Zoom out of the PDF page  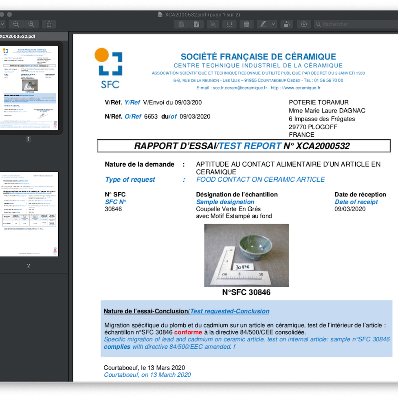16,24
